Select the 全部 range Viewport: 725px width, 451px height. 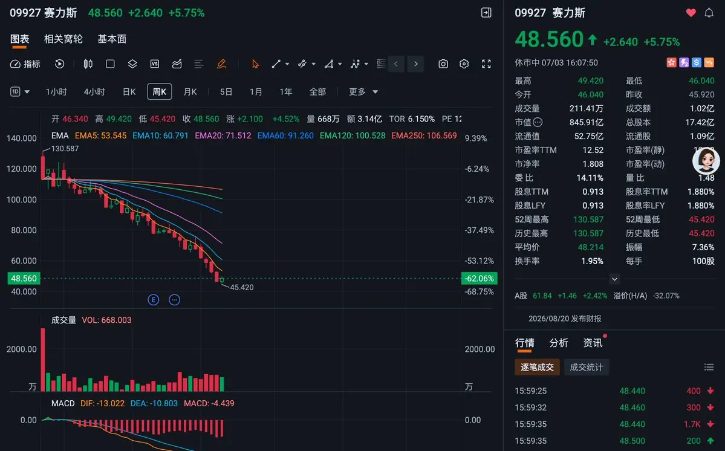[317, 91]
